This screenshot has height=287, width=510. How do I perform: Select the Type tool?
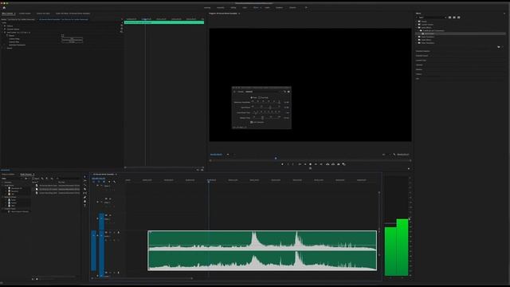(x=85, y=206)
